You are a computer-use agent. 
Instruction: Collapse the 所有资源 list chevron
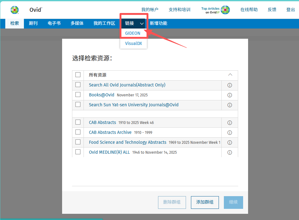(230, 75)
